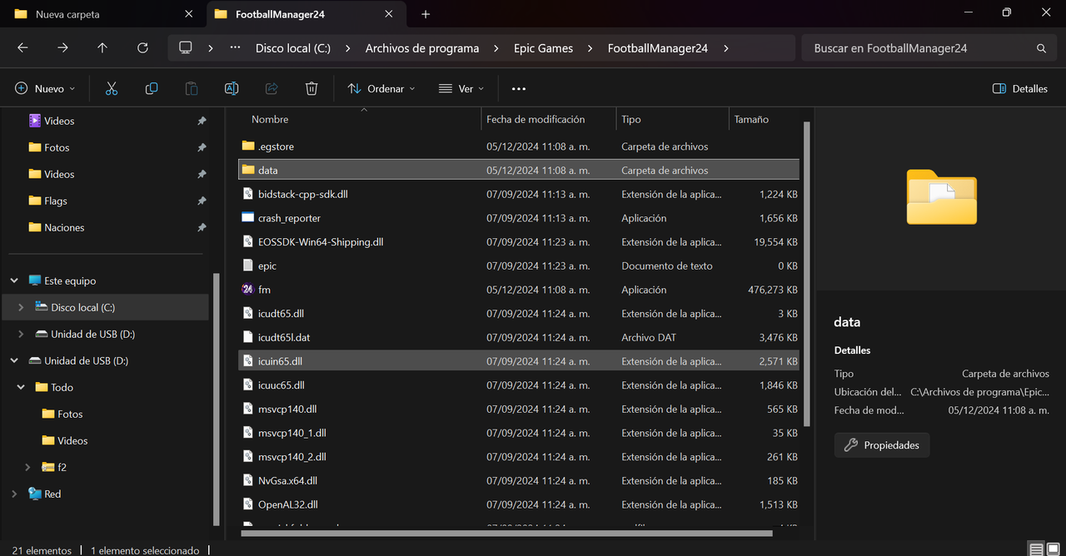The width and height of the screenshot is (1066, 556).
Task: Refresh the current folder
Action: point(142,48)
